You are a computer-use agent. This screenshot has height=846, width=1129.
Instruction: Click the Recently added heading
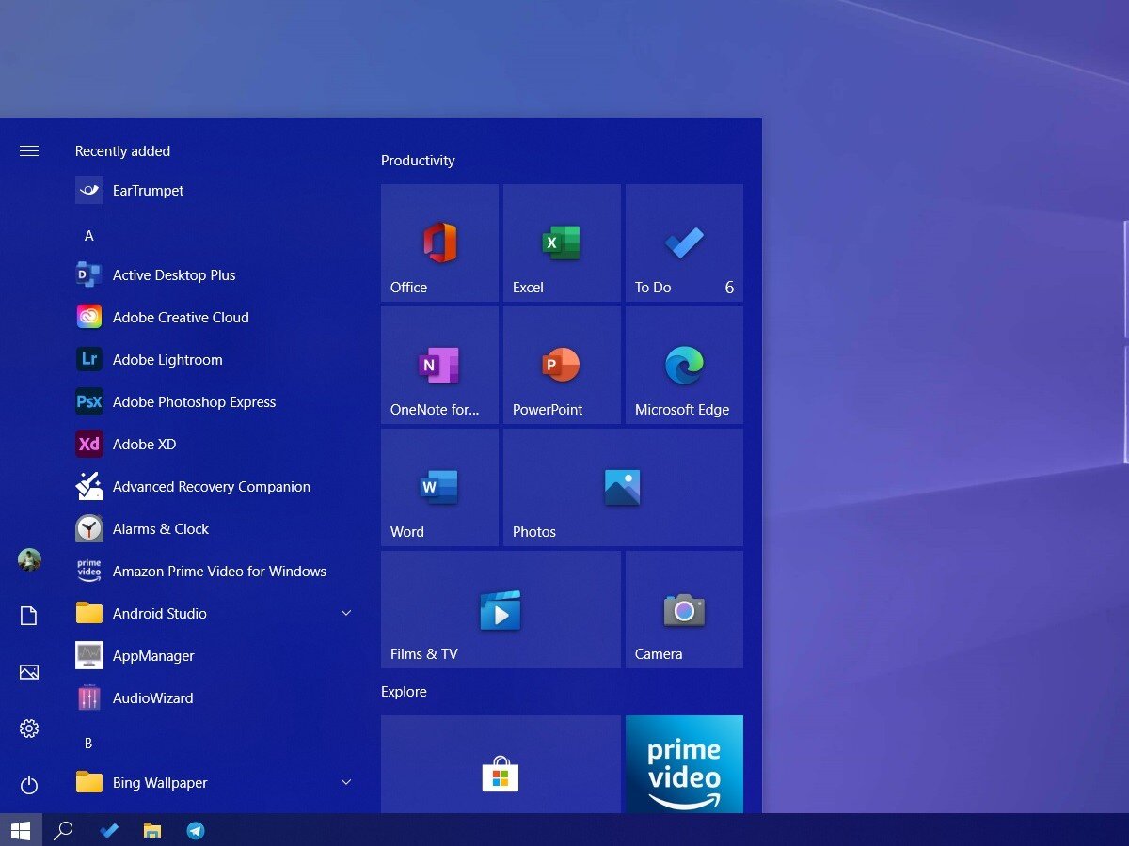tap(122, 151)
